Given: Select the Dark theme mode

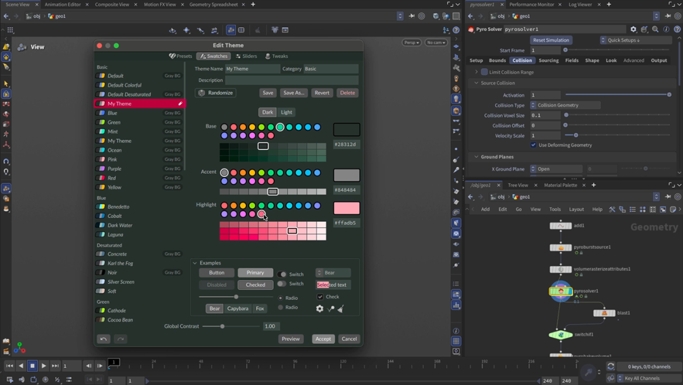Looking at the screenshot, I should [268, 112].
